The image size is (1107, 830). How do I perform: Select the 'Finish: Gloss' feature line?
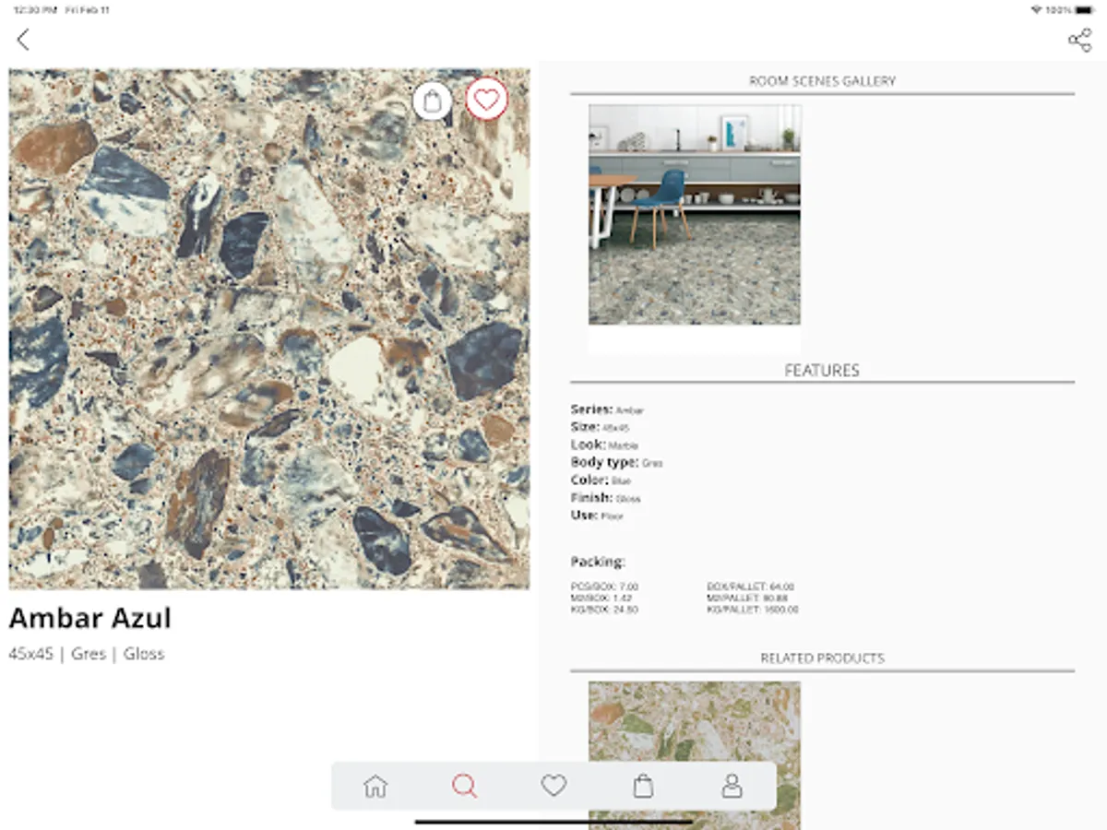point(605,498)
